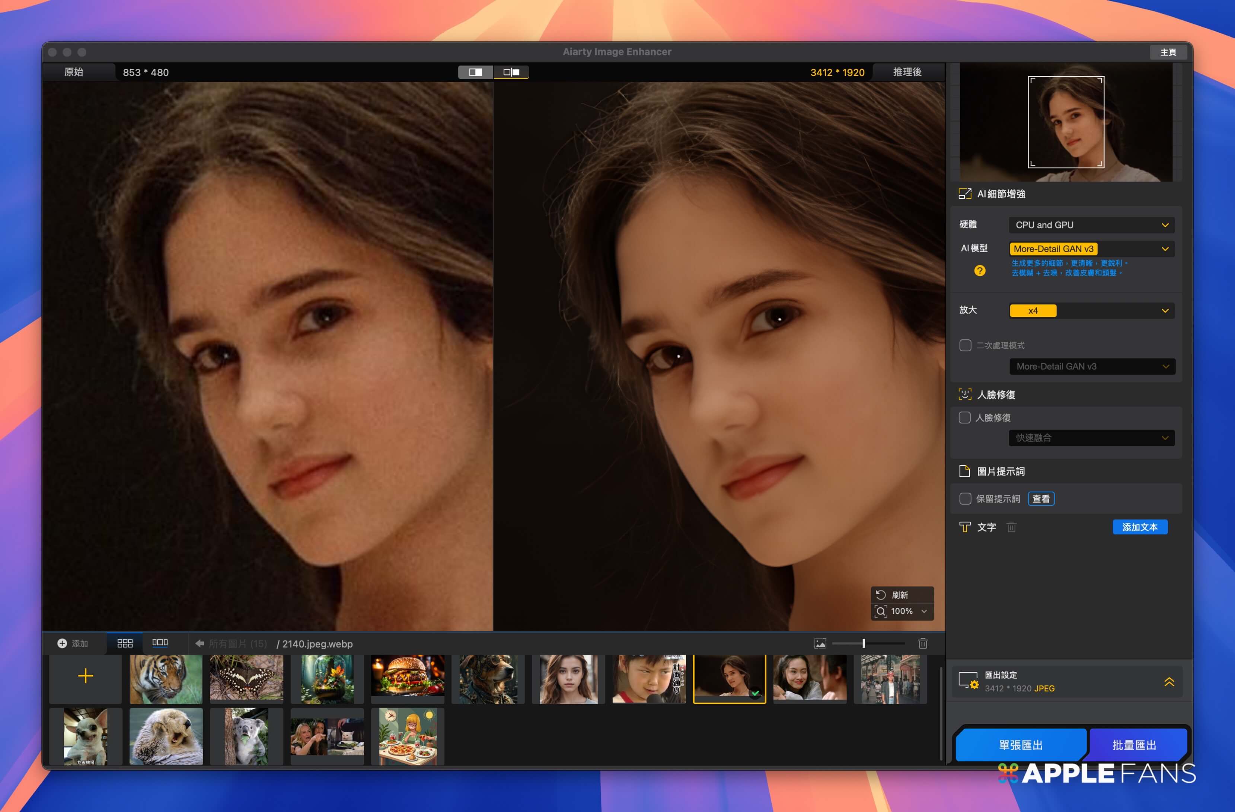Image resolution: width=1235 pixels, height=812 pixels.
Task: Switch to grid thumbnail view icon
Action: tap(125, 643)
